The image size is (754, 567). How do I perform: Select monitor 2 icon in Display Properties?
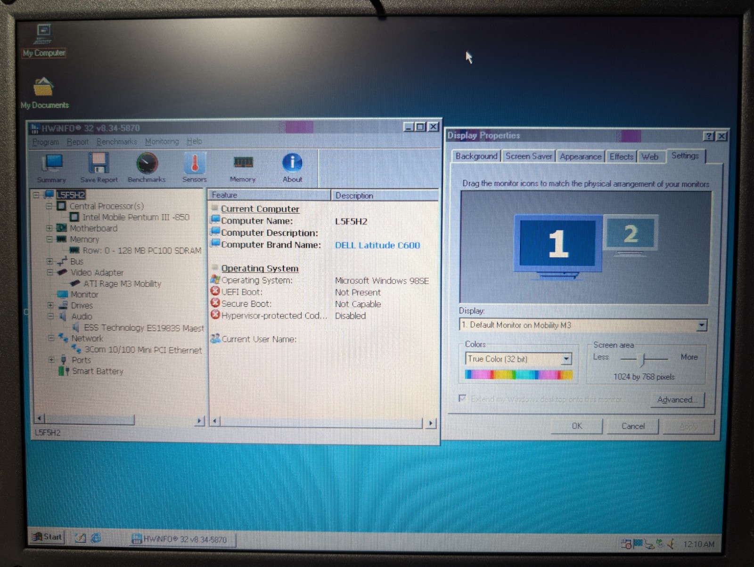pos(631,235)
